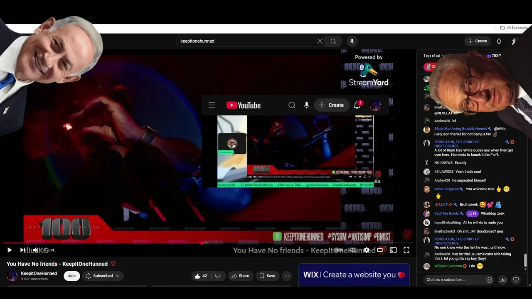Open topofthebuilding's chat message
Screen dimensions: 532x299
coord(468,223)
